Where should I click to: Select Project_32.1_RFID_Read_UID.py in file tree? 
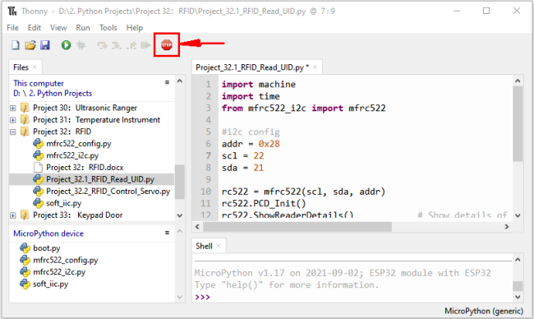click(100, 179)
